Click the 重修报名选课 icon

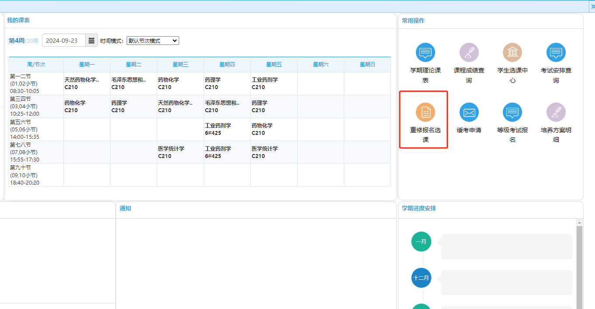coord(425,113)
